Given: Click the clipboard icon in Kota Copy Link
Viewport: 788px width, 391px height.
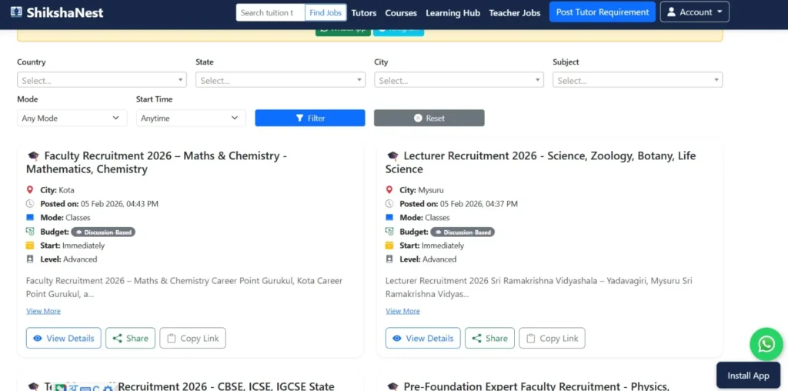Looking at the screenshot, I should click(172, 339).
